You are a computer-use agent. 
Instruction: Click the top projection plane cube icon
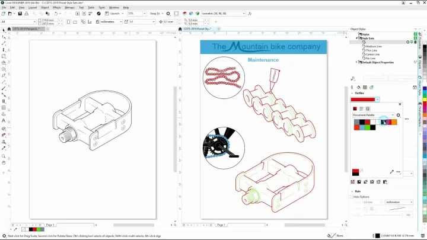(x=184, y=13)
